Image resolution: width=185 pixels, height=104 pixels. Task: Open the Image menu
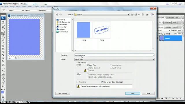tap(12, 7)
